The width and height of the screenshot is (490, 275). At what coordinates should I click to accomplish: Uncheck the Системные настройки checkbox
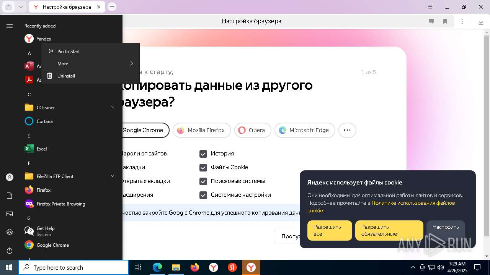[203, 195]
